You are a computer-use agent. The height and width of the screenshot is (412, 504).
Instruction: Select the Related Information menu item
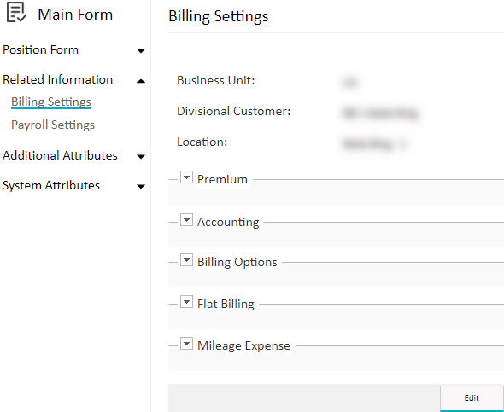(57, 79)
